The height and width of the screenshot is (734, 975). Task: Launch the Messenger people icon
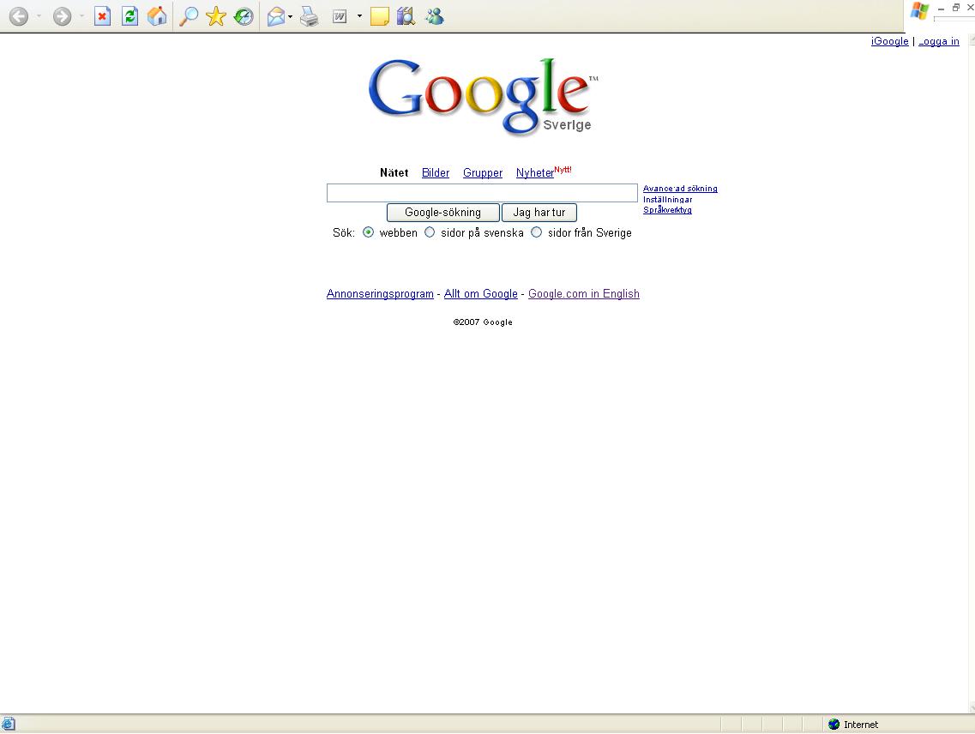434,16
